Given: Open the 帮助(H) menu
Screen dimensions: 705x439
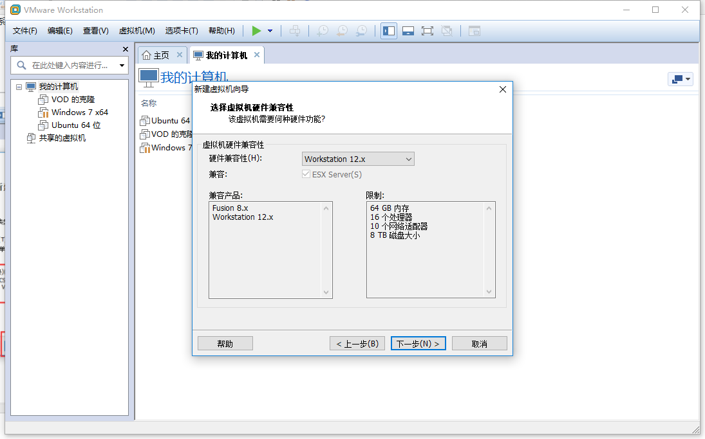Looking at the screenshot, I should point(221,30).
